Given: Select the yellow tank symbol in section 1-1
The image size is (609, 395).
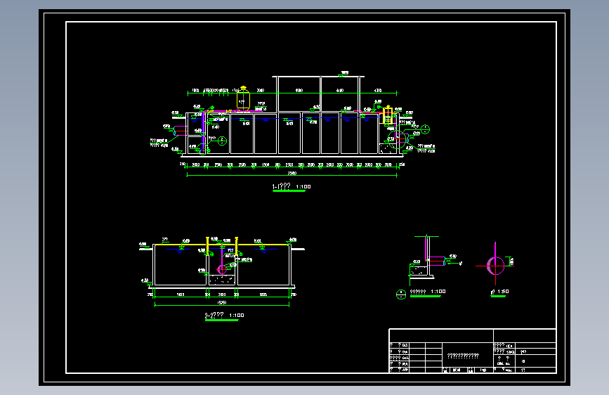Looking at the screenshot, I should click(243, 98).
